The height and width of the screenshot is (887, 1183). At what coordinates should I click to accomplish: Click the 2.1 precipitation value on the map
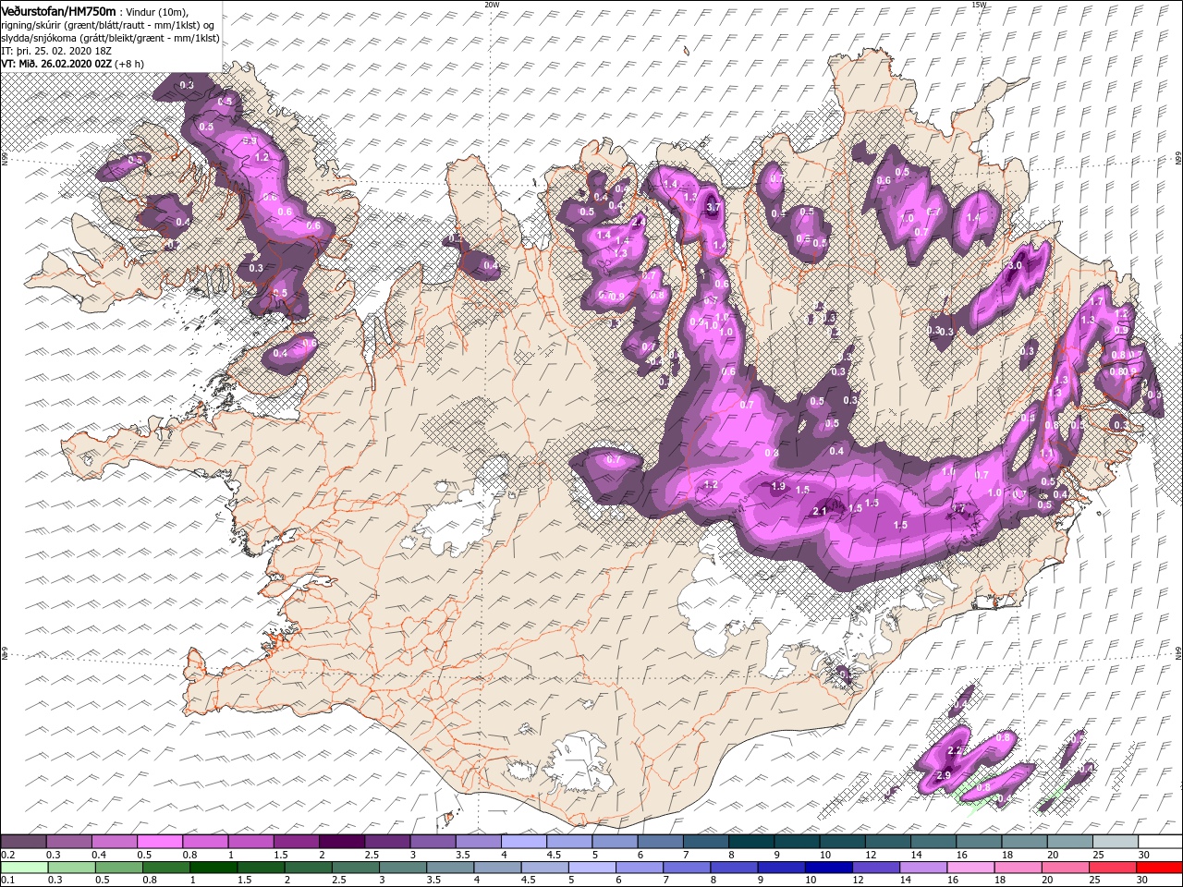click(x=820, y=512)
